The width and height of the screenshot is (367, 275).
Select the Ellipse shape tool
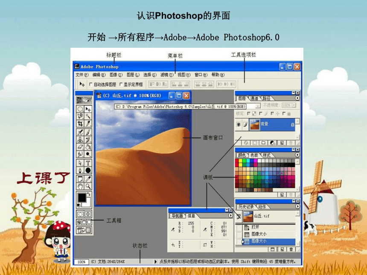[88, 170]
